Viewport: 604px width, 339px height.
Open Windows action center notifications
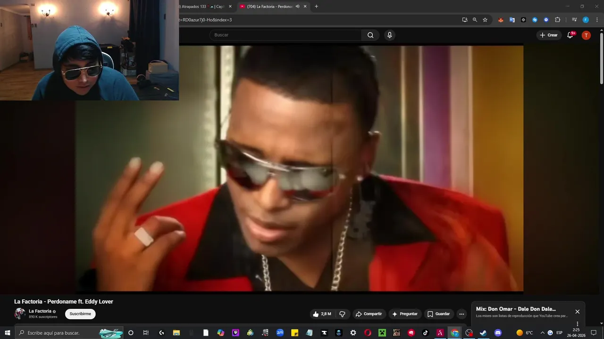[x=594, y=333]
